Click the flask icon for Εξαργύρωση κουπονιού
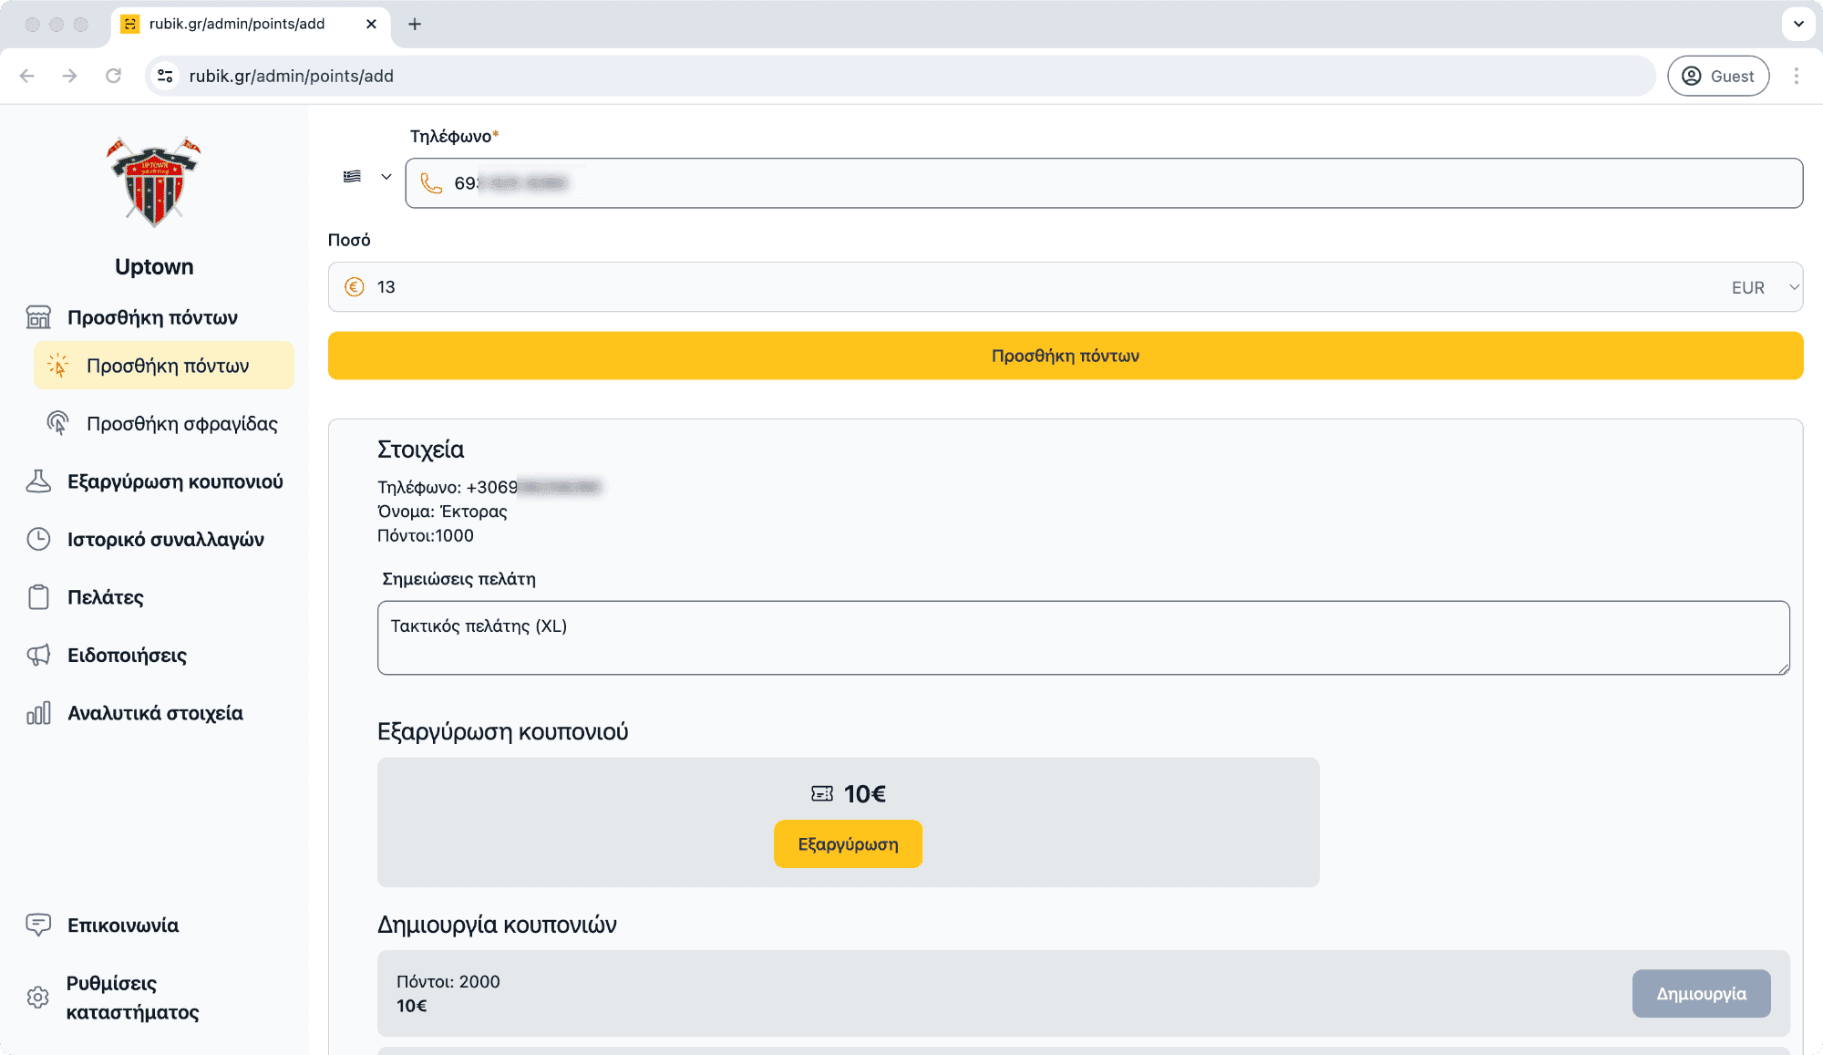1823x1055 pixels. (x=38, y=481)
